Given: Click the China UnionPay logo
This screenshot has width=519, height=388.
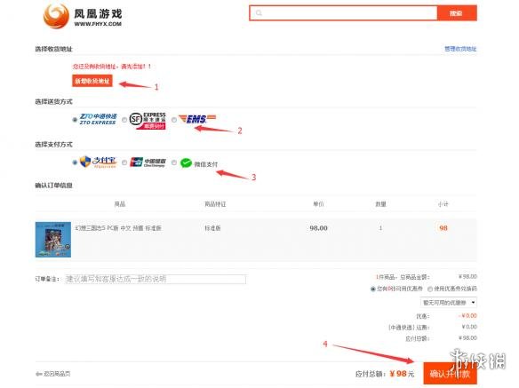Looking at the screenshot, I should (x=148, y=162).
